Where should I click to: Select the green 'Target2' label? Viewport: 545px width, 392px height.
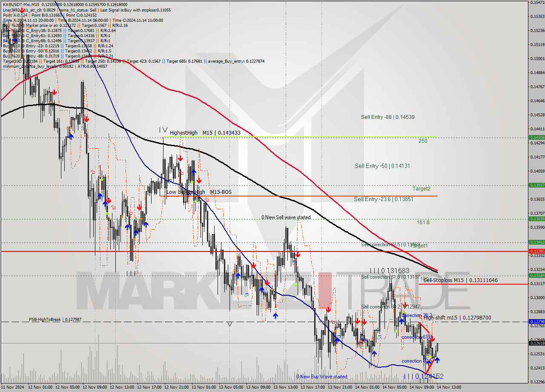coord(421,188)
